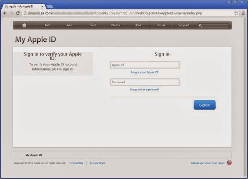
Task: Follow the 'Forgot your Apple ID?' link
Action: [144, 72]
